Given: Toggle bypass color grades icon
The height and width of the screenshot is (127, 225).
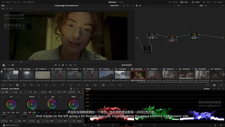Looking at the screenshot, I should click(124, 6).
